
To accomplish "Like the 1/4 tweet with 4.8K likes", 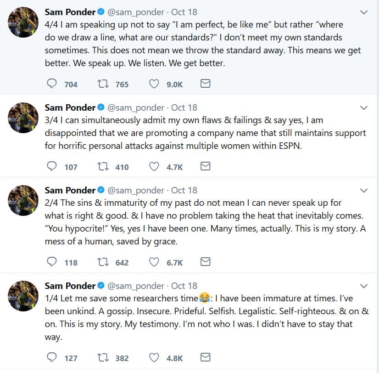I will (x=154, y=357).
